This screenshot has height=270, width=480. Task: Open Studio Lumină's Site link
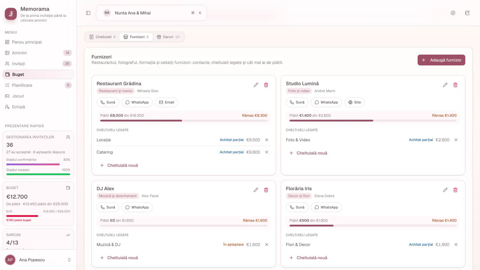(355, 102)
